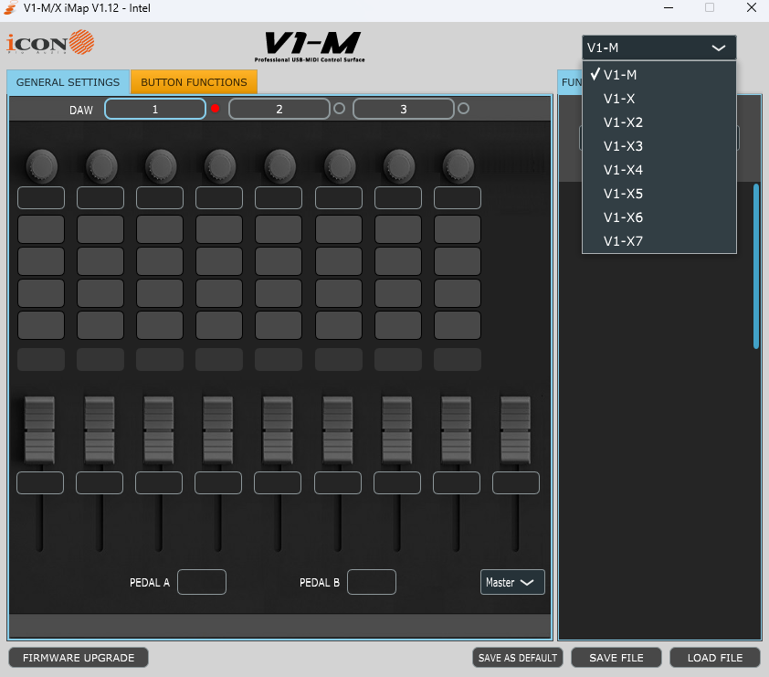Select DAW layer 3 button
Image resolution: width=769 pixels, height=677 pixels.
click(x=403, y=109)
